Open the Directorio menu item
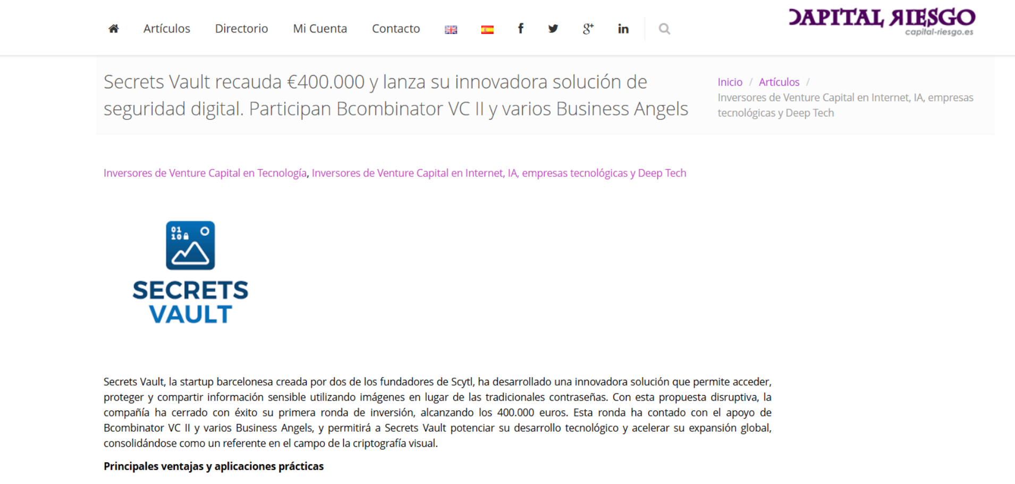The width and height of the screenshot is (1015, 484). pyautogui.click(x=241, y=29)
